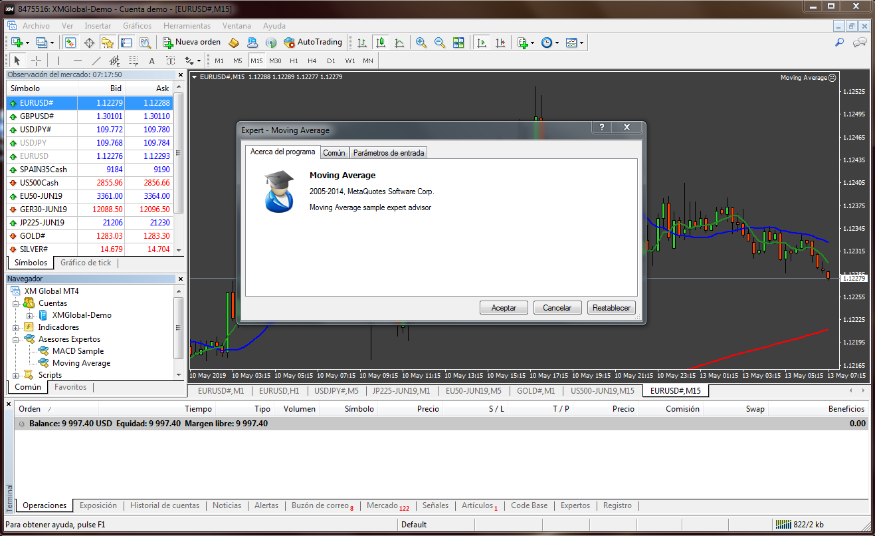Screen dimensions: 875x536
Task: Select equidistant channel tool
Action: pos(114,61)
